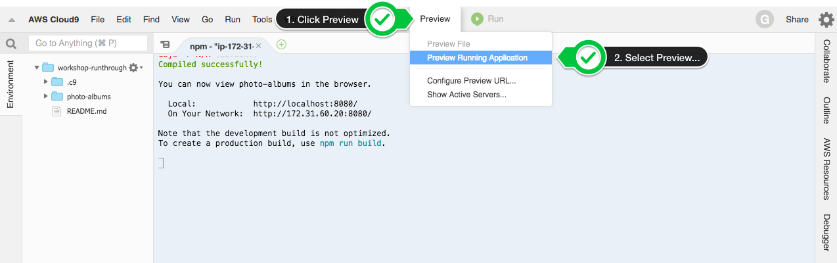The width and height of the screenshot is (837, 263).
Task: Click the 'Compiled successfully!' text
Action: click(210, 64)
